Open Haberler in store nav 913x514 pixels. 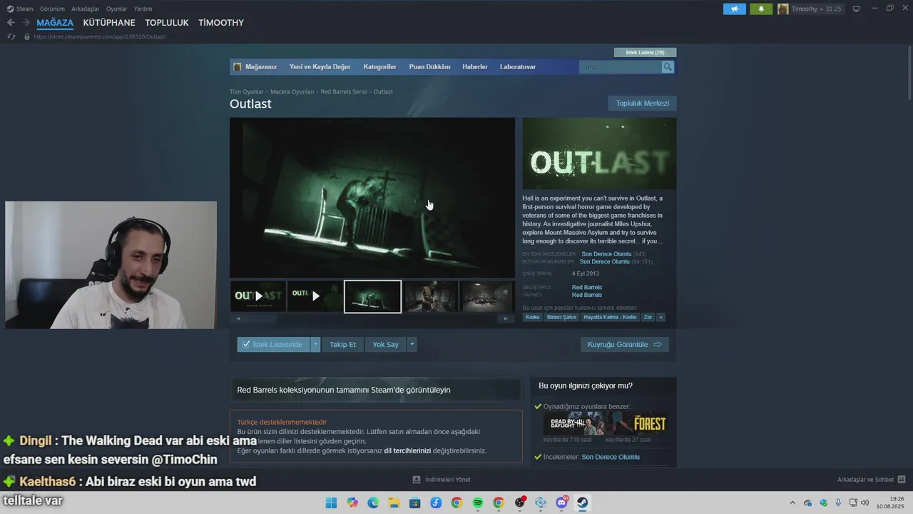click(475, 67)
